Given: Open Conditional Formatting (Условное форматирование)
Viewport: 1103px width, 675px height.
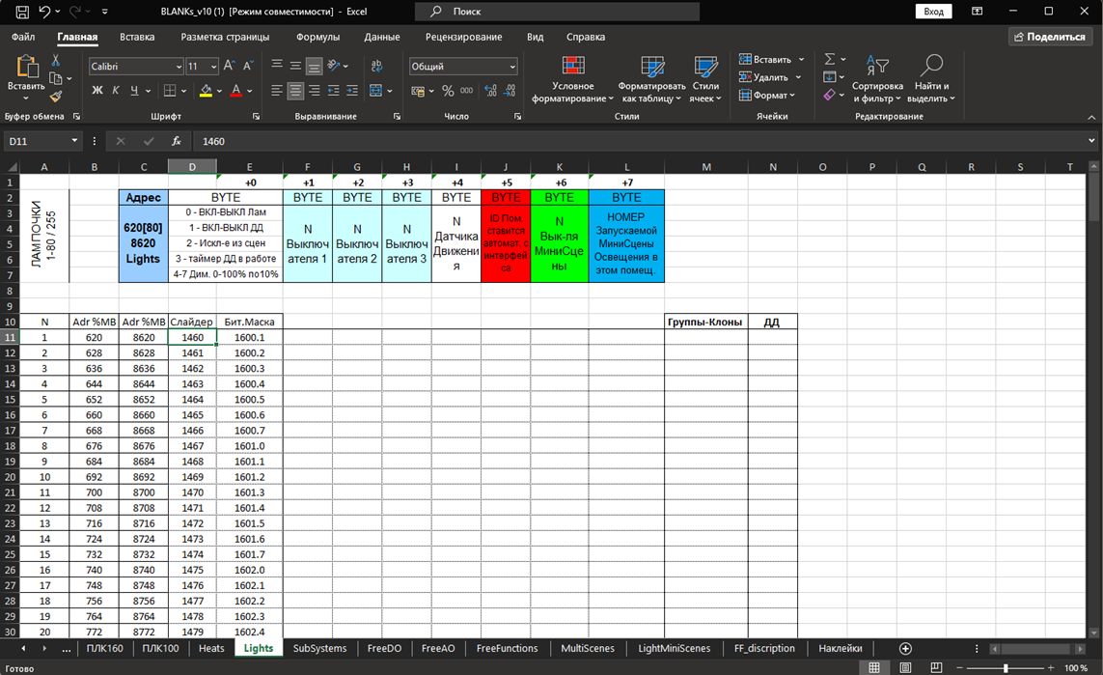Looking at the screenshot, I should tap(572, 79).
